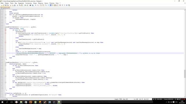Collapse the 'if player then' fold marker
The width and height of the screenshot is (186, 104).
click(x=6, y=18)
